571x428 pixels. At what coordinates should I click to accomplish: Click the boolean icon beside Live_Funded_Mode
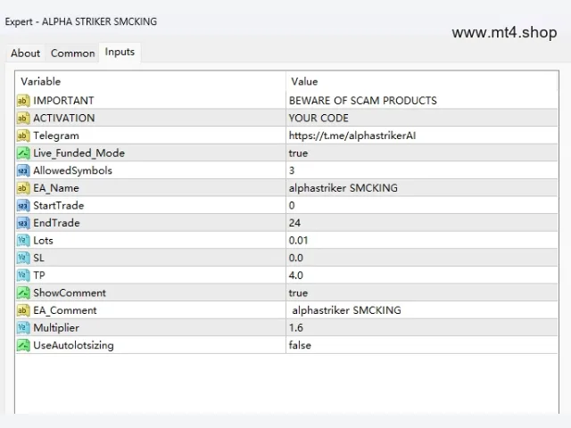[x=23, y=152]
